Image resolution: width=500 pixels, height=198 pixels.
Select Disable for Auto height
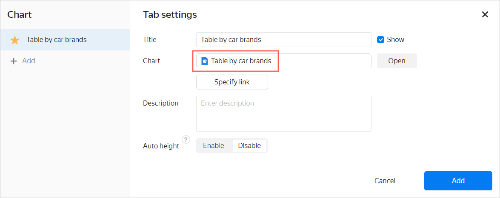tap(249, 146)
